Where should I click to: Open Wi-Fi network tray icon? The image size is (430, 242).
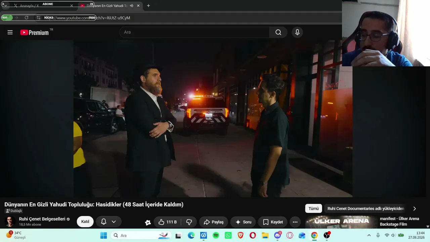pos(387,235)
